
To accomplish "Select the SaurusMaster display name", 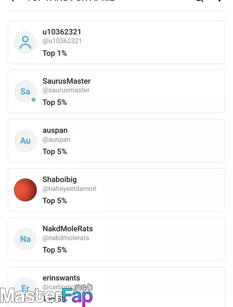I will [x=66, y=81].
